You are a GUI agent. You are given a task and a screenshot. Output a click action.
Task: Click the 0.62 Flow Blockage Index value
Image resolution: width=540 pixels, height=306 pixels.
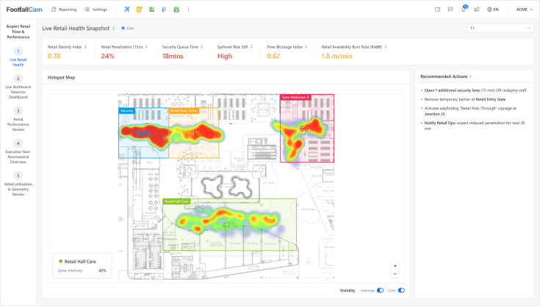[x=273, y=56]
